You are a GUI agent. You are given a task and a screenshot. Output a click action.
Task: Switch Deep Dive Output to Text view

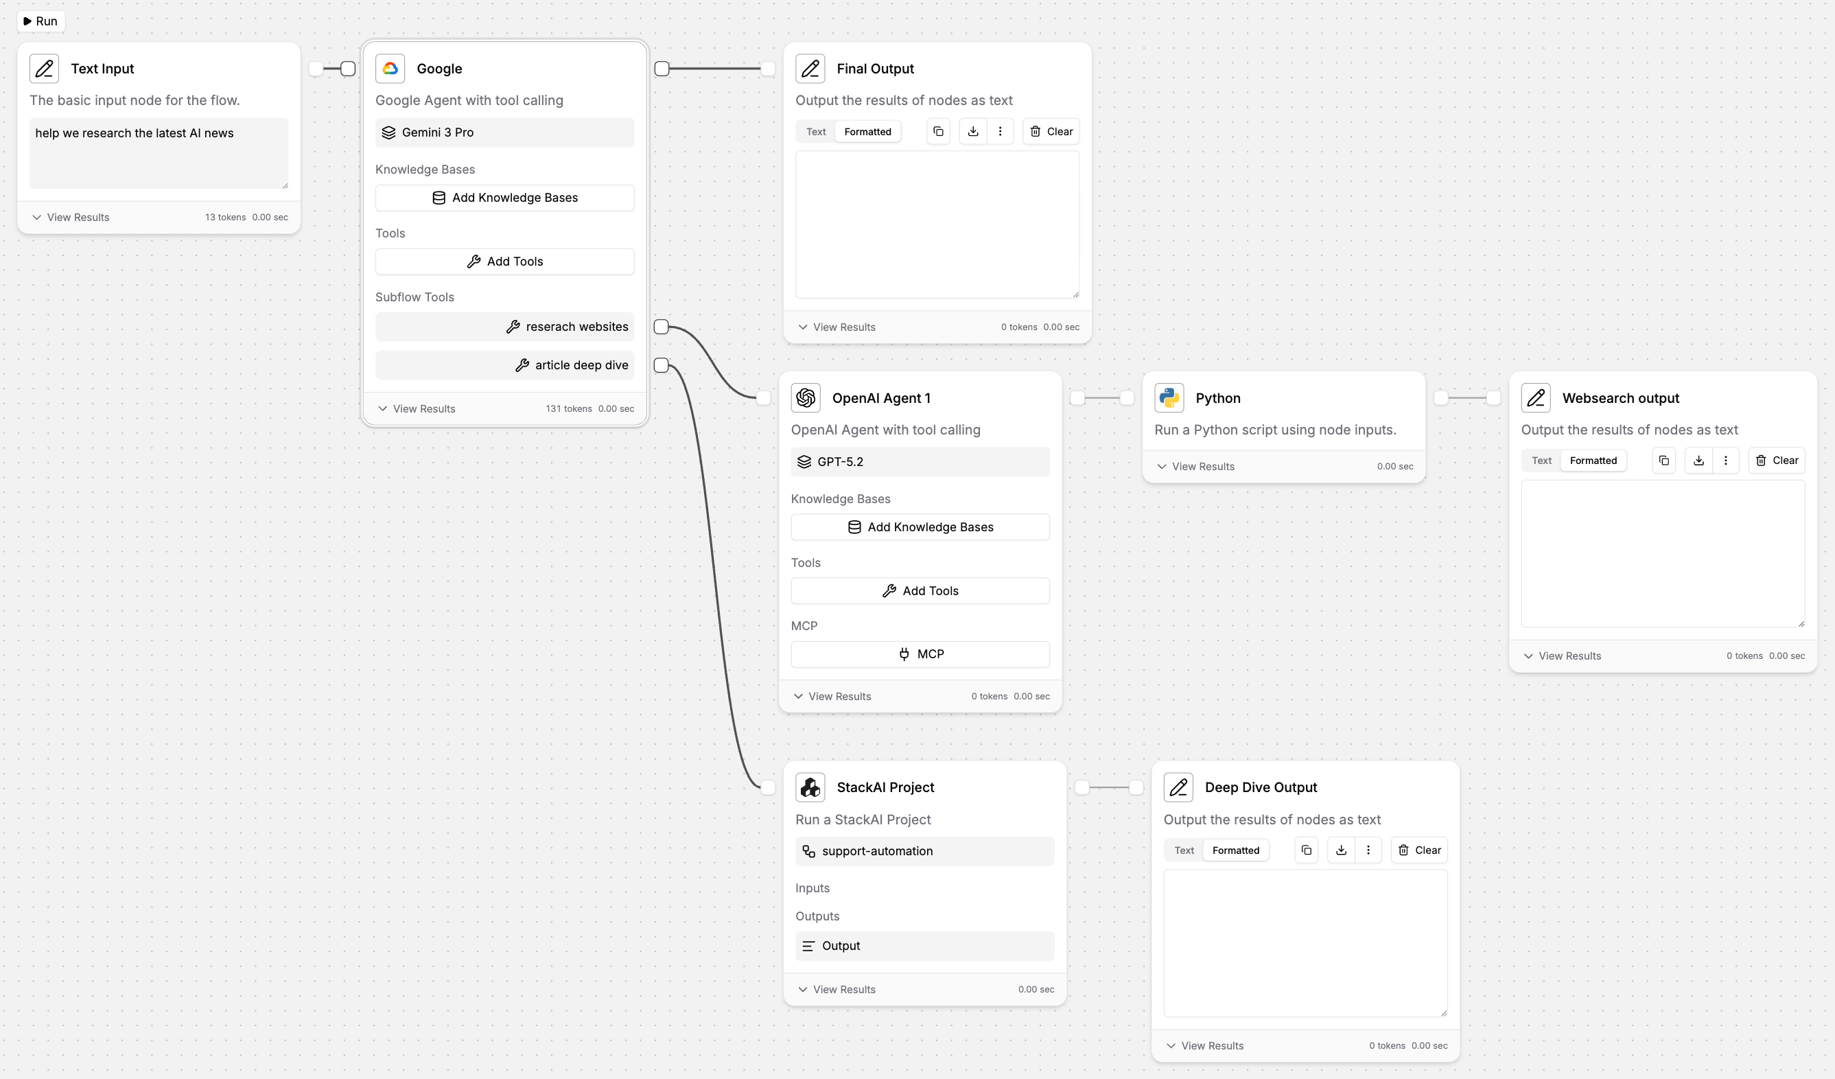[x=1184, y=850]
